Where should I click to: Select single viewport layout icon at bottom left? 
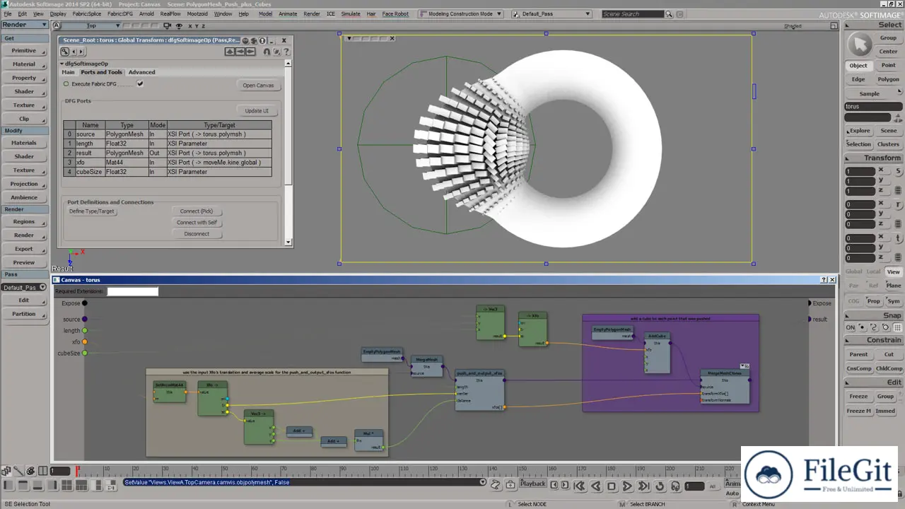point(8,485)
